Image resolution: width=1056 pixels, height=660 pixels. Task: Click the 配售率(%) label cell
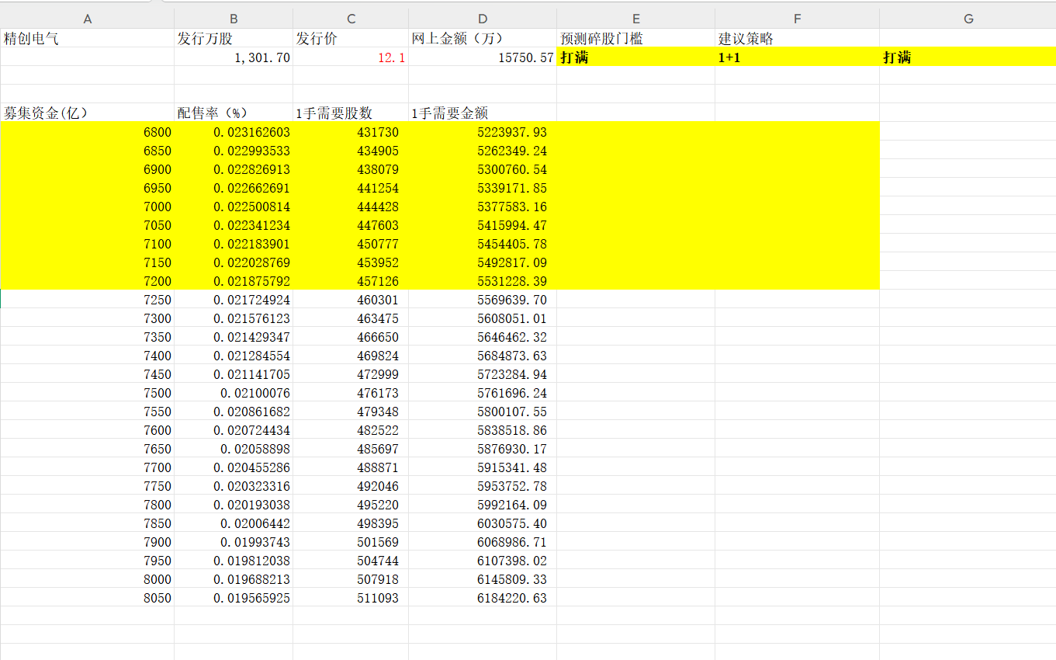234,113
